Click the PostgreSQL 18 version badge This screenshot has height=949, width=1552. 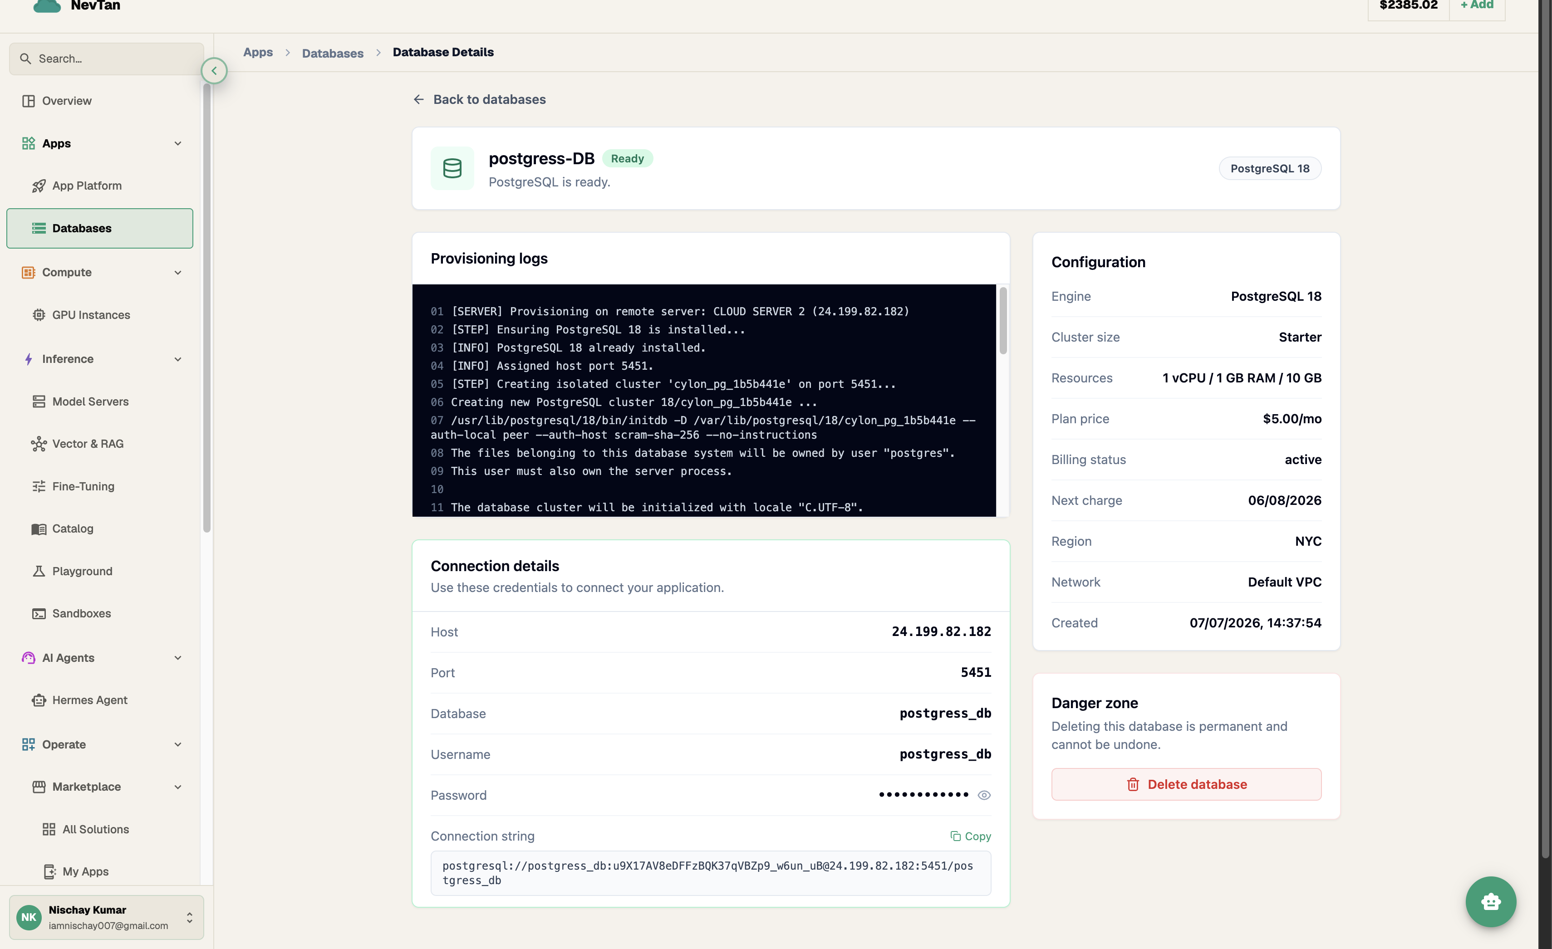click(x=1269, y=168)
